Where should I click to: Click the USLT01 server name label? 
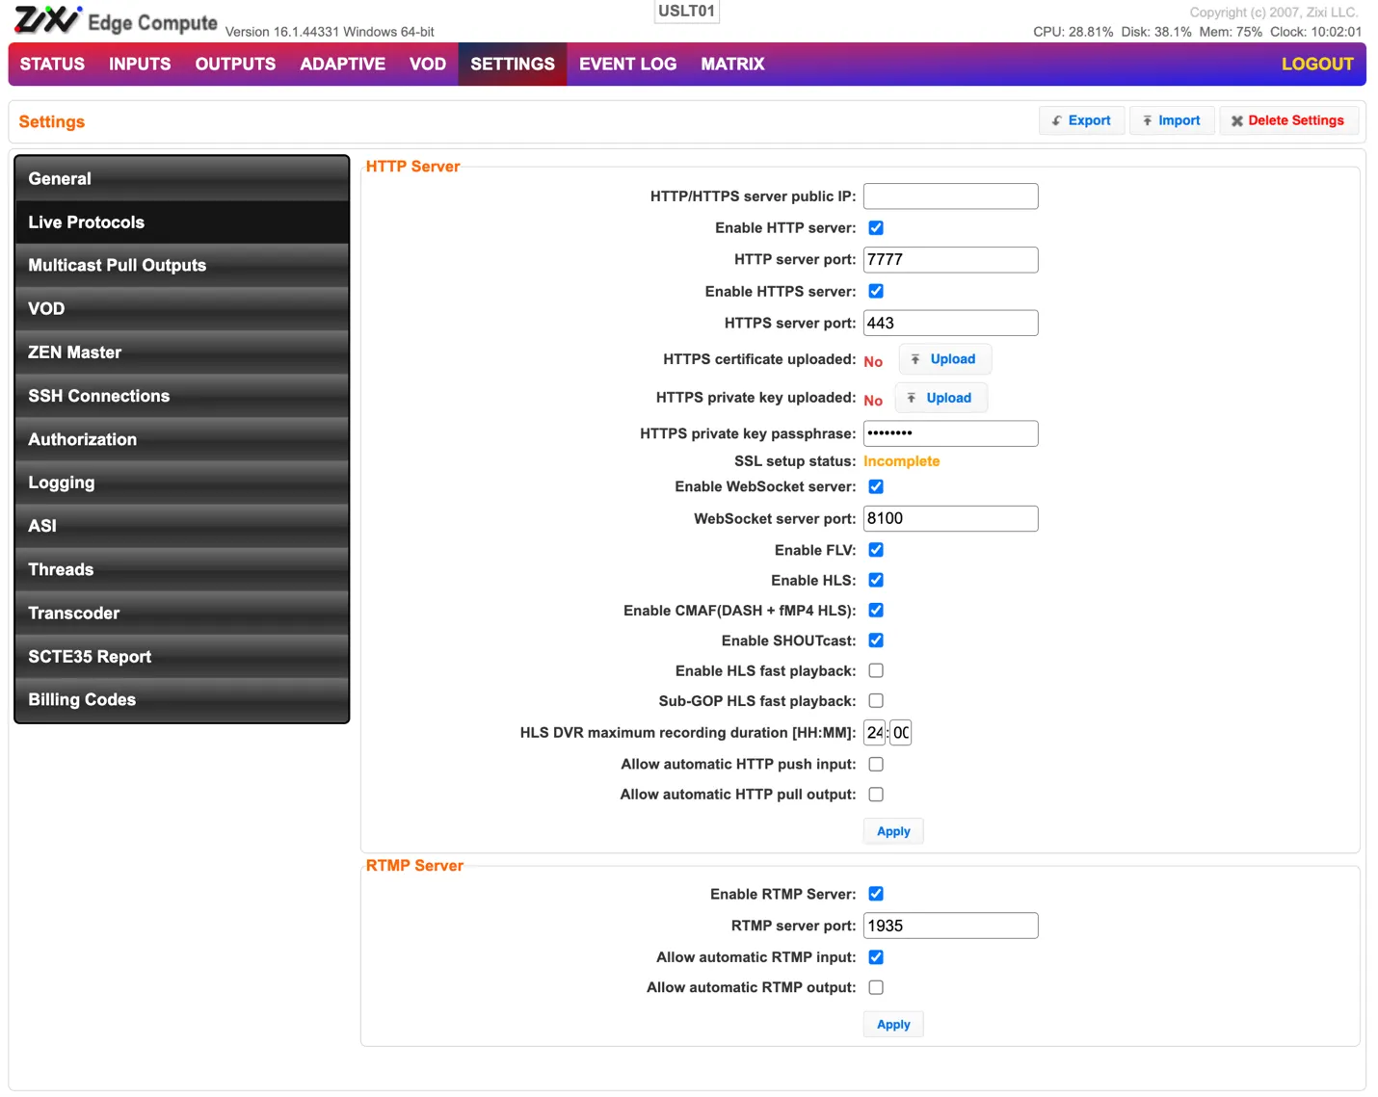(686, 11)
